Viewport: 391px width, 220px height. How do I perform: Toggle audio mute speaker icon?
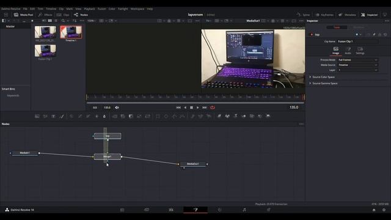pos(117,108)
